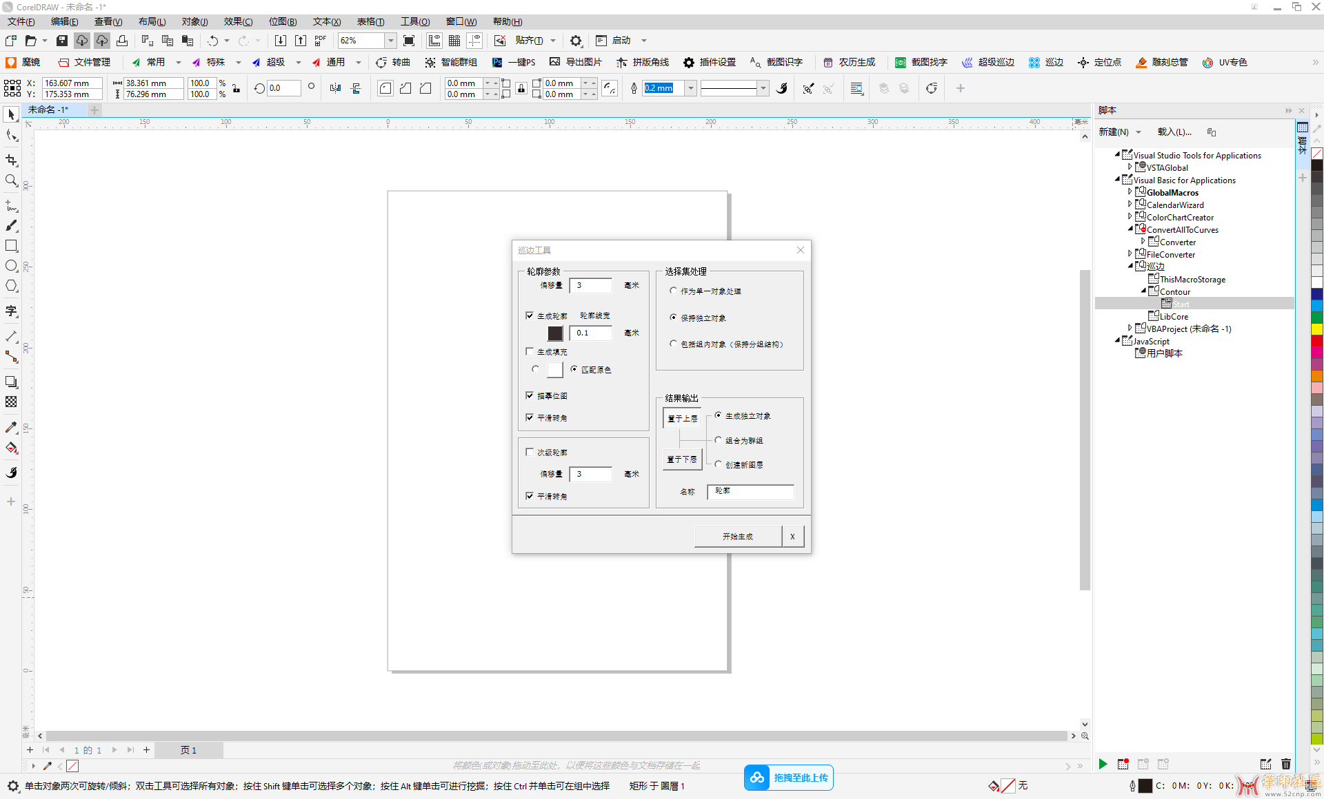Click the 载入(L)... button
The image size is (1324, 799).
[x=1174, y=132]
